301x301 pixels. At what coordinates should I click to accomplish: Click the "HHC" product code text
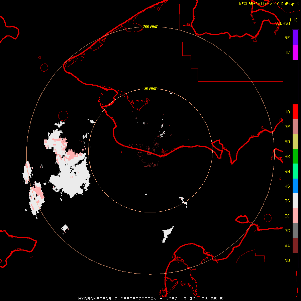[x=294, y=20]
